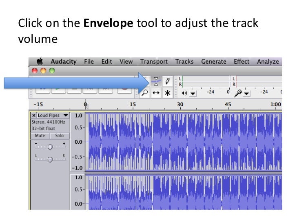
Task: Select the Multi-Tool asterisk icon
Action: coord(167,93)
